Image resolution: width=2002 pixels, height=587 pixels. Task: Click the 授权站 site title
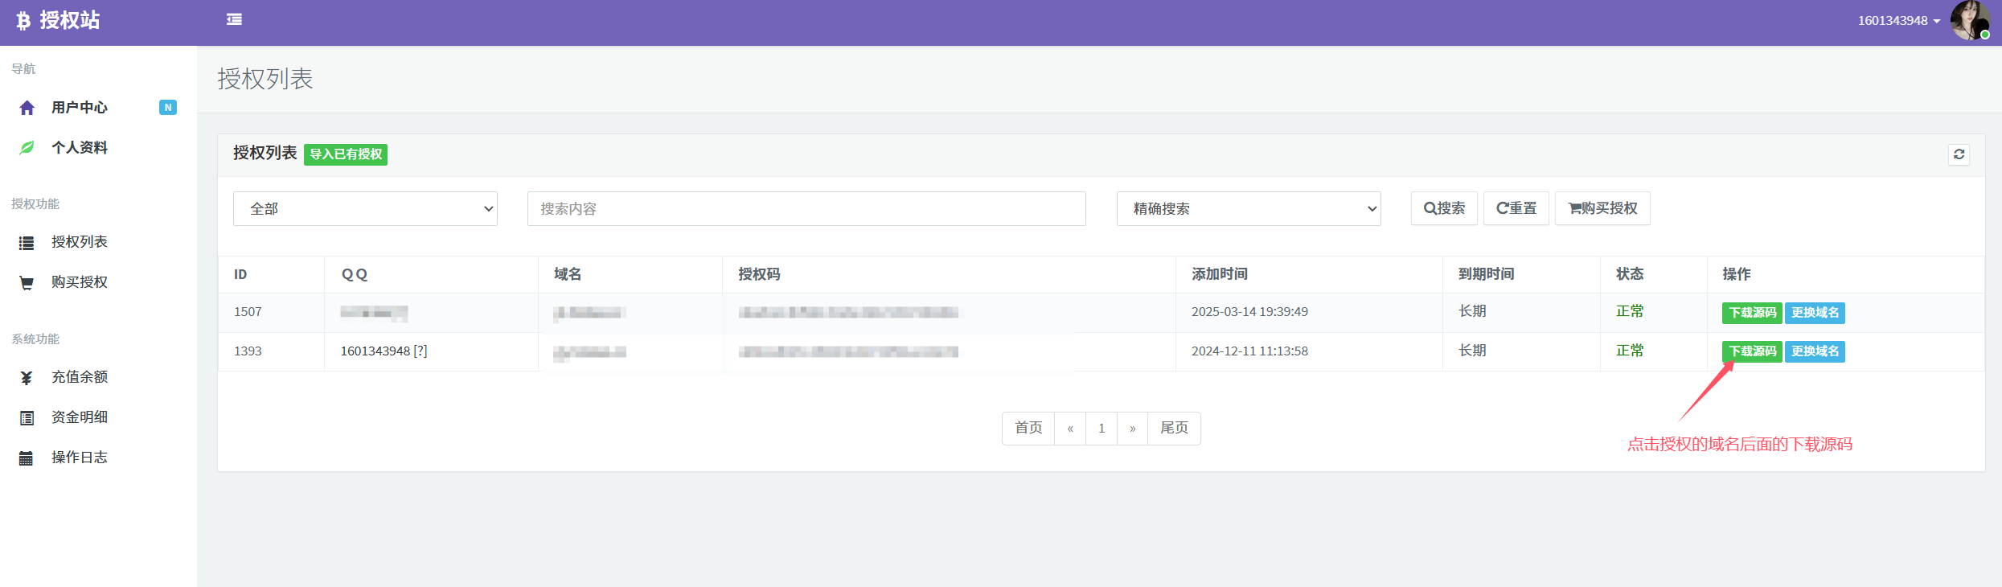70,21
